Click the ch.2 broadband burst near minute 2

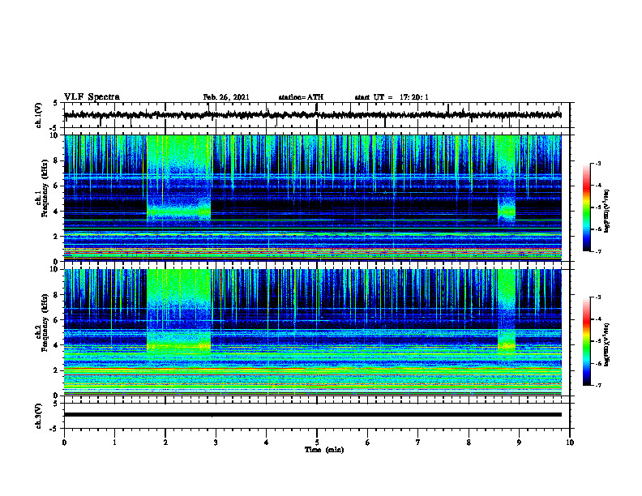click(x=179, y=311)
